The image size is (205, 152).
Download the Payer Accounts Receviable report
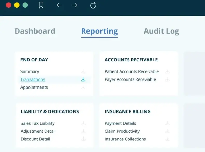tap(167, 79)
